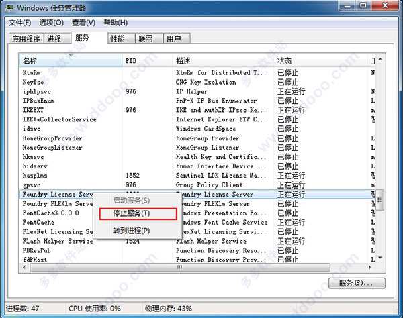The image size is (403, 318).
Task: Select the FontCache service name
Action: point(38,222)
